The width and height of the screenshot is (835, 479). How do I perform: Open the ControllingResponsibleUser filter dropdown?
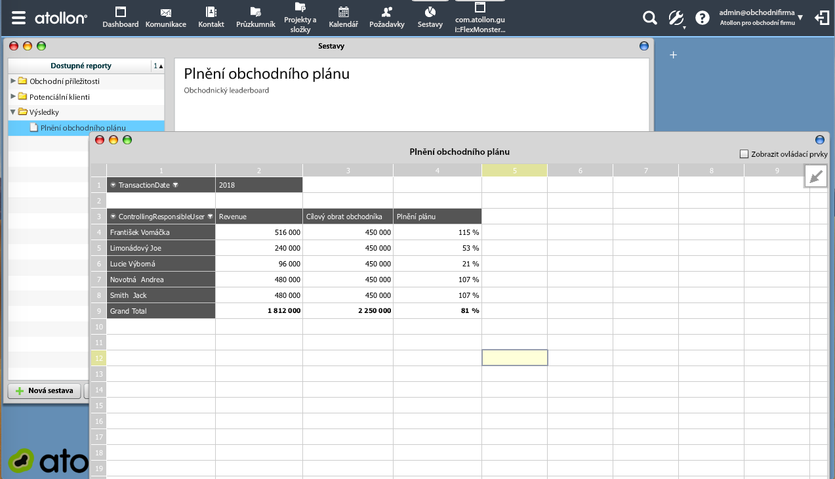point(211,217)
